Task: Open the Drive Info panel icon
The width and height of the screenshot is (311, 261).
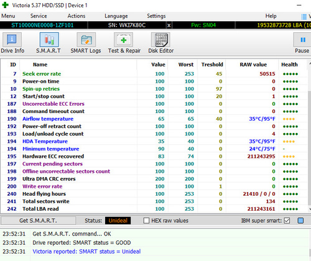Action: tap(12, 40)
